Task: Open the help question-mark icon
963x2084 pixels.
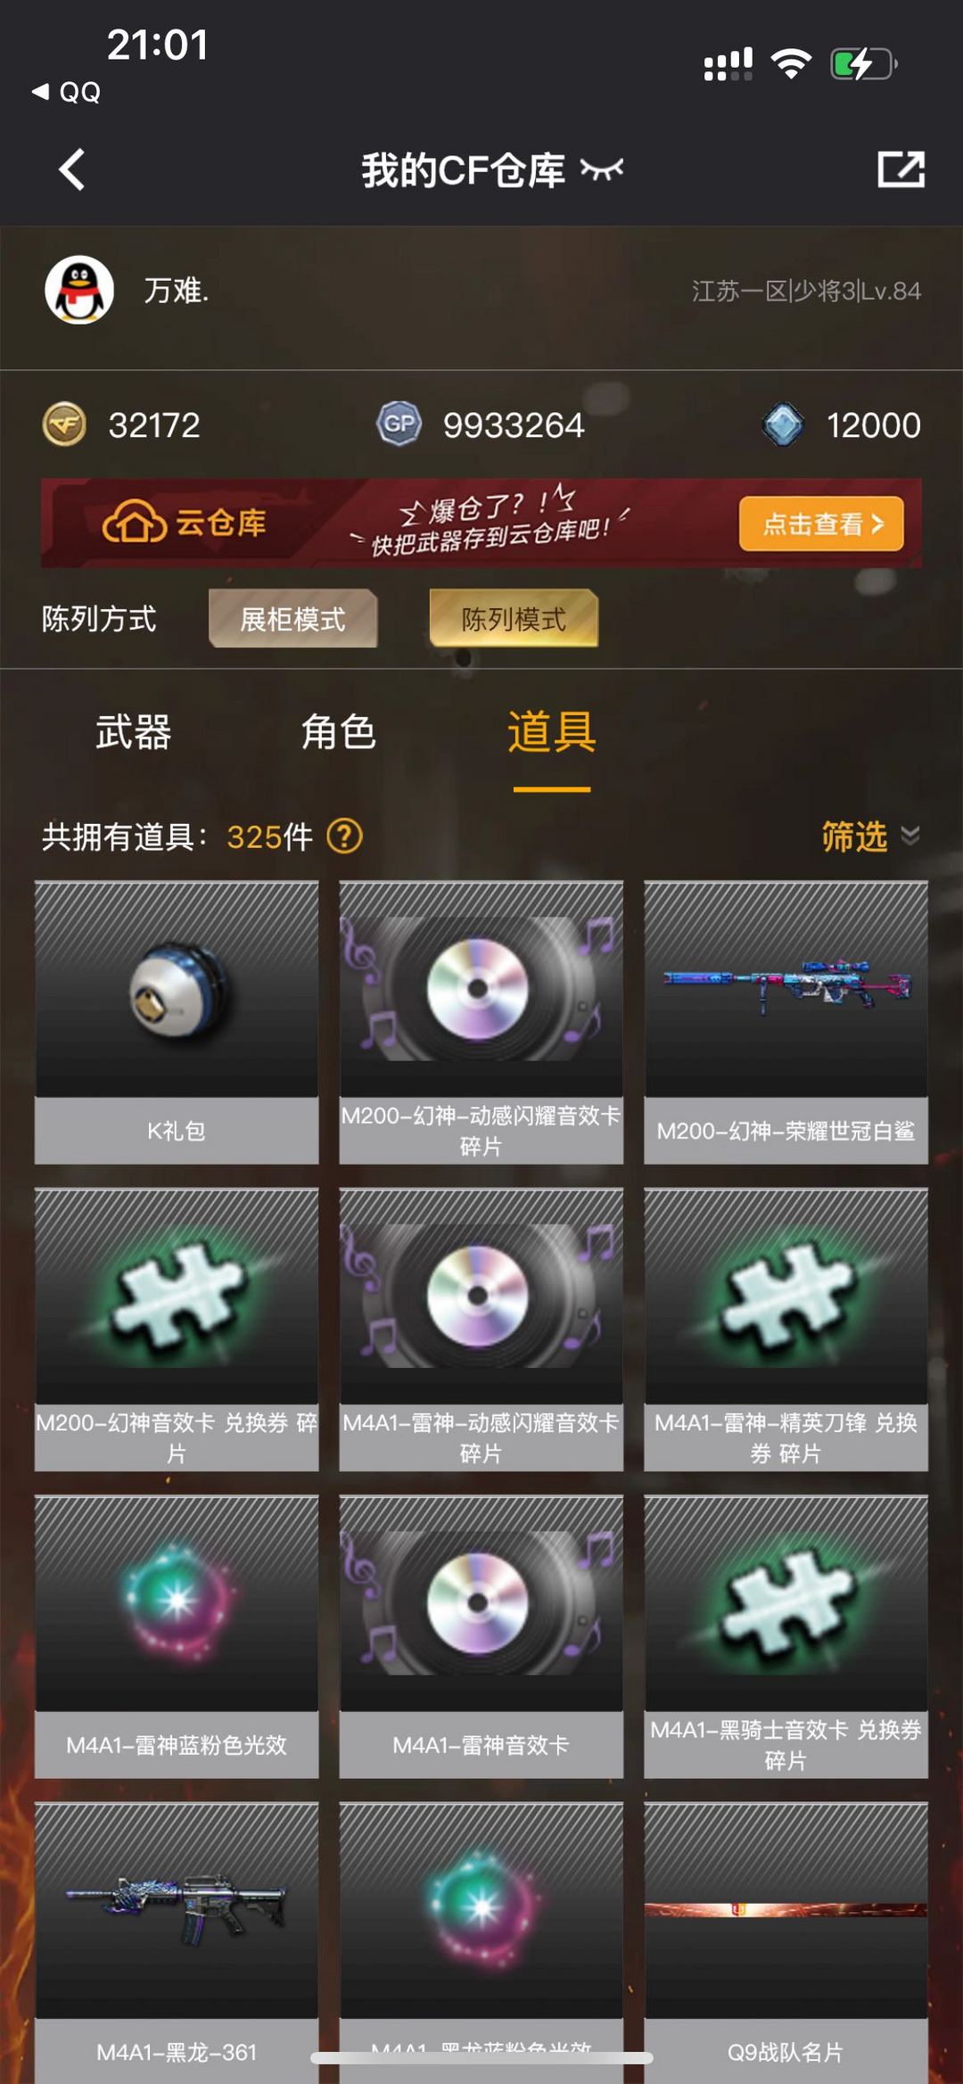Action: coord(344,836)
